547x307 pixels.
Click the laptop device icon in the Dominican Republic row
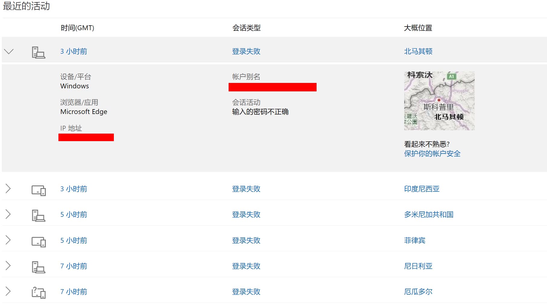(39, 215)
